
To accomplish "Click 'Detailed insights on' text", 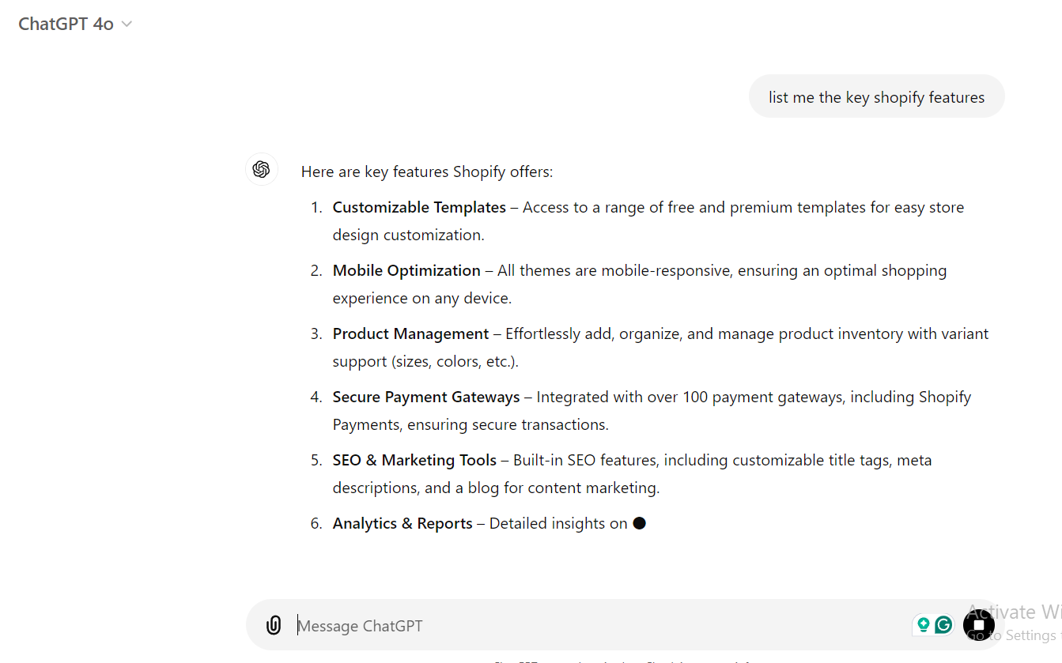I will tap(558, 523).
